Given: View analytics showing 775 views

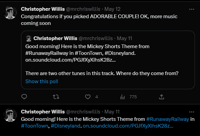Looking at the screenshot, I should [x=128, y=97].
